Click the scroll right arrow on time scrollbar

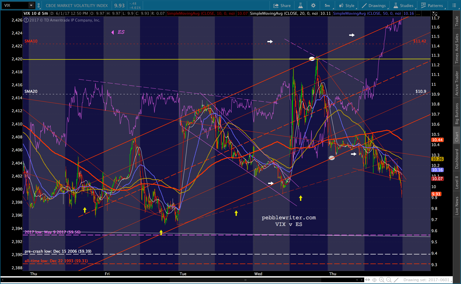362,280
